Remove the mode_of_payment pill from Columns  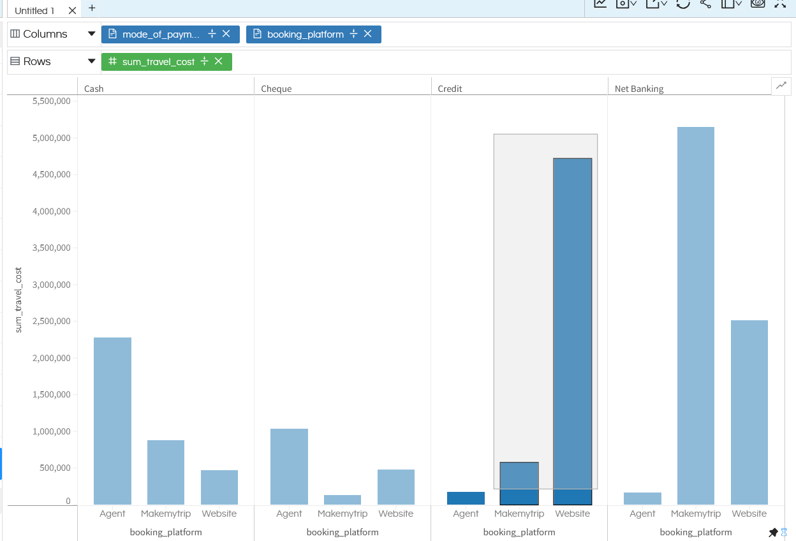click(x=226, y=34)
